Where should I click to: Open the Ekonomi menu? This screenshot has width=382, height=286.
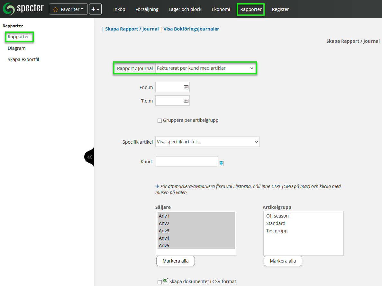point(221,9)
